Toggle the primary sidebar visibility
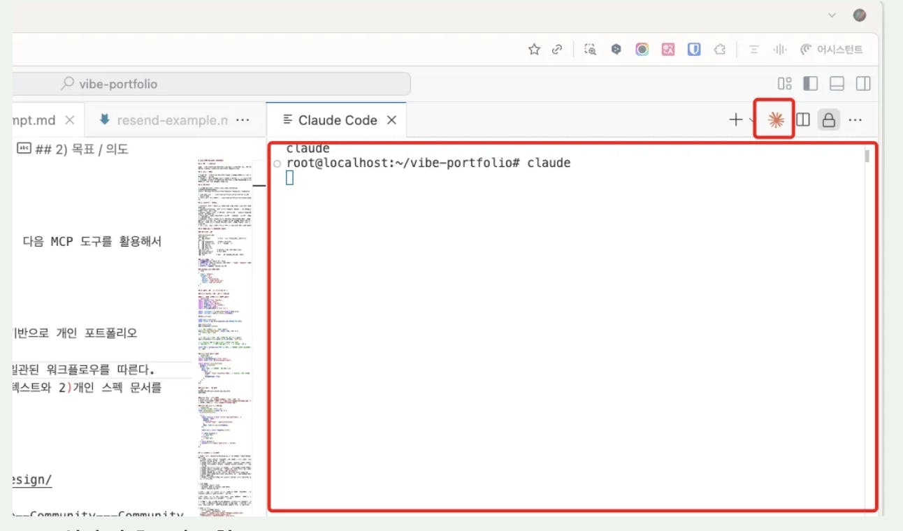The image size is (903, 531). pos(811,84)
